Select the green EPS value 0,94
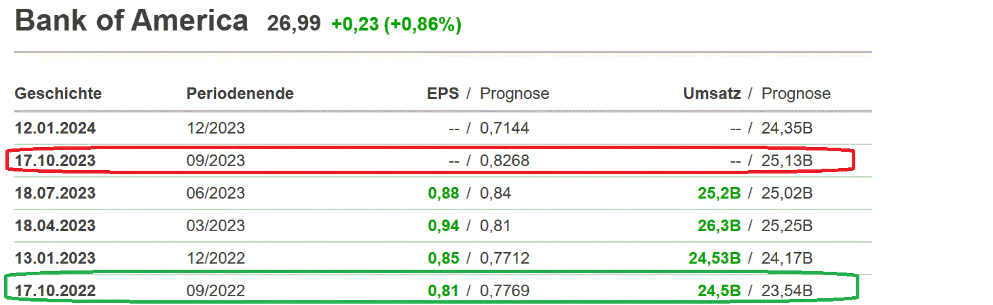993x305 pixels. click(x=443, y=226)
